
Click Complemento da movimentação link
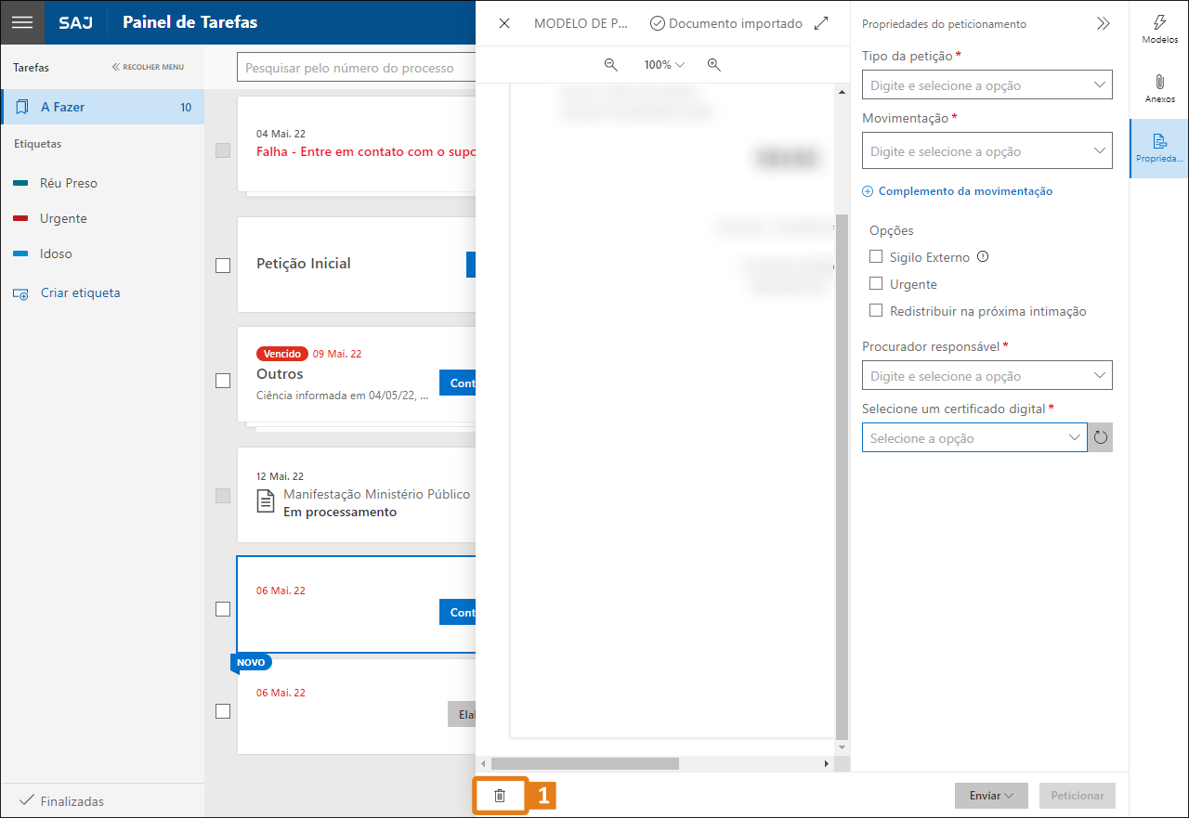(x=964, y=191)
